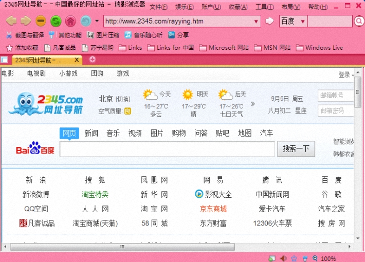
Task: Open 截图与翻译 scissors tool
Action: (x=25, y=35)
